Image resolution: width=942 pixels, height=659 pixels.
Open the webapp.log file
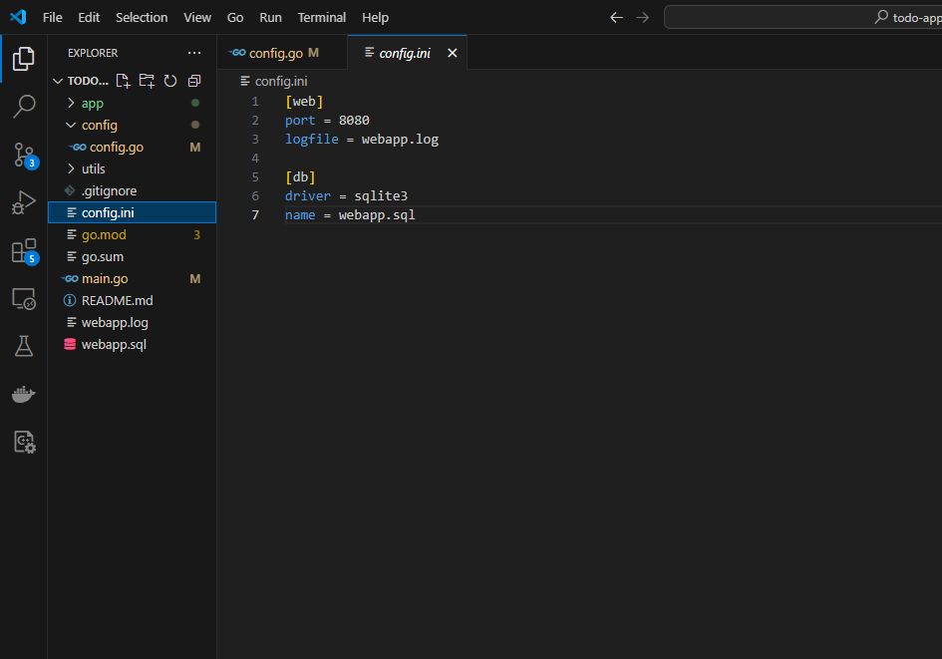pos(133,323)
